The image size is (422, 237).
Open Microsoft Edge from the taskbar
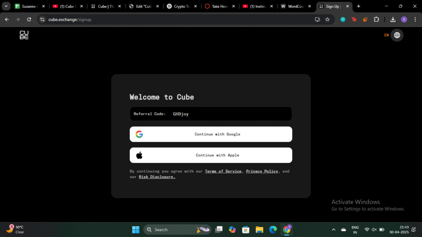click(273, 230)
